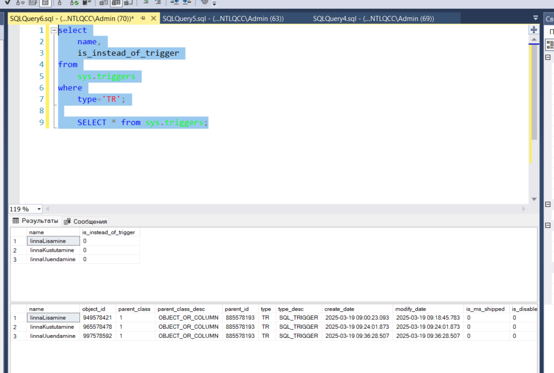Click the lowercase select keyword on line 1
The width and height of the screenshot is (554, 373).
click(x=72, y=30)
